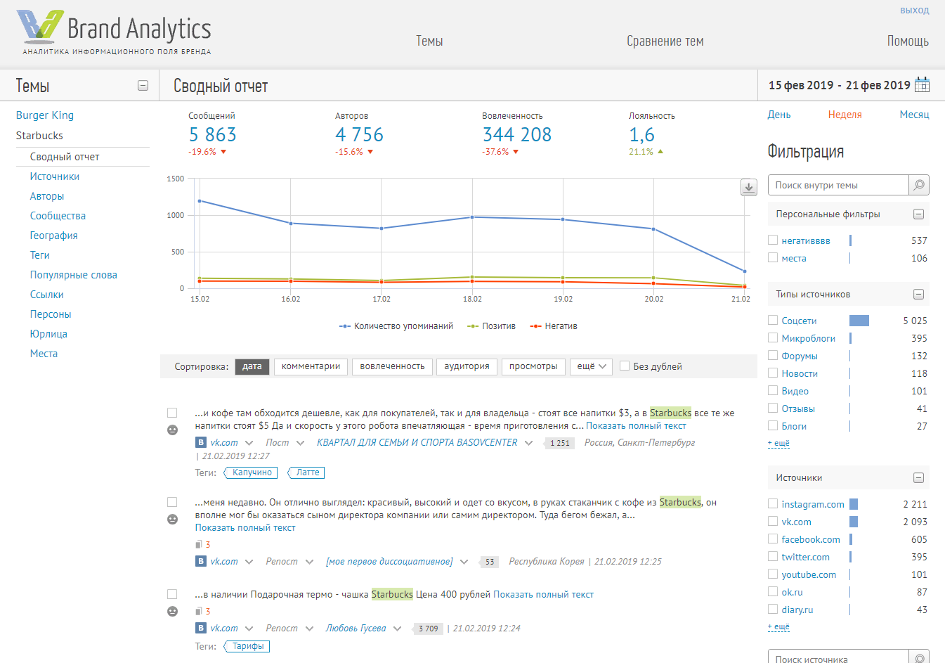Open Популярные слова report
945x663 pixels.
[74, 275]
